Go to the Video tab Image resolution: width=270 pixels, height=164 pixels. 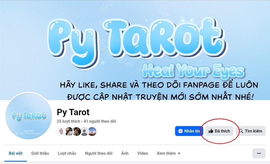point(142,153)
